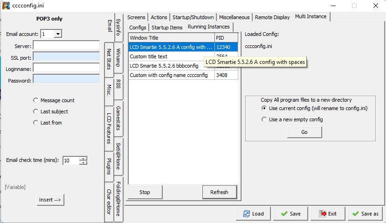Switch to the Configs sub-tab
The image size is (386, 223).
pos(138,28)
